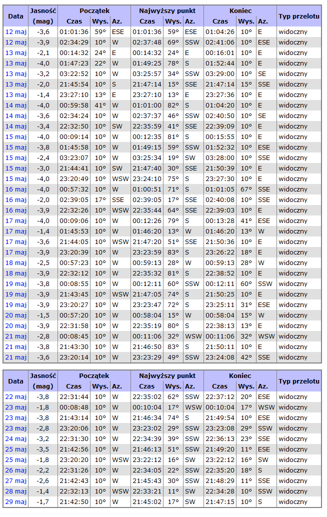Open the 23 maj link in the 23:20:06 row

16,428
